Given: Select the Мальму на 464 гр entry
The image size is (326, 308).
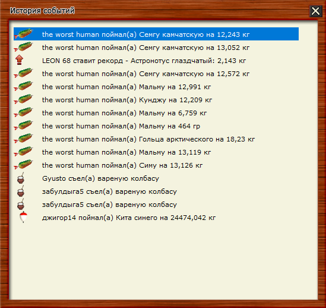Looking at the screenshot, I should click(x=156, y=126).
